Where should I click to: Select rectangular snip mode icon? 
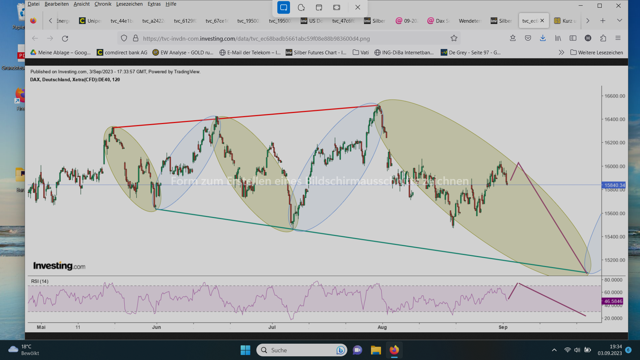click(284, 7)
